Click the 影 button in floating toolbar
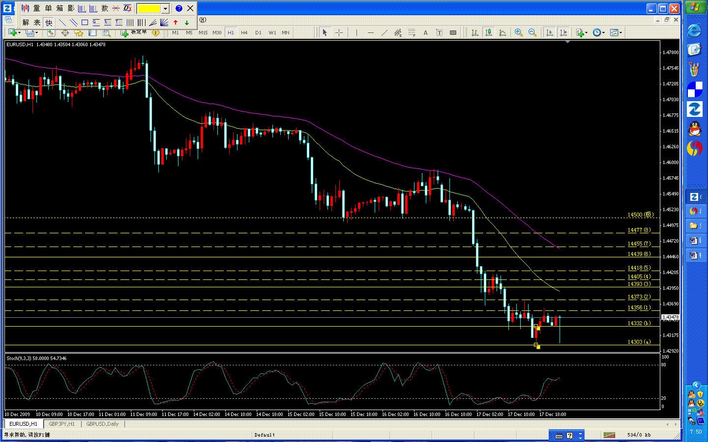708x442 pixels. coord(71,8)
